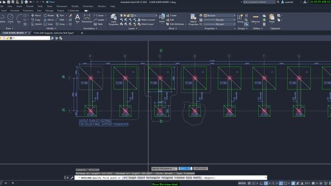Click the REVCLOUD command line input
Image resolution: width=331 pixels, height=186 pixels.
coord(171,178)
